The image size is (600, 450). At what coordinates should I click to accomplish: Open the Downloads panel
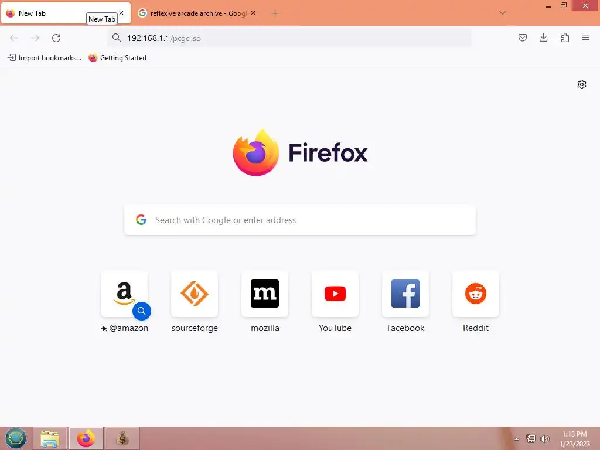543,37
